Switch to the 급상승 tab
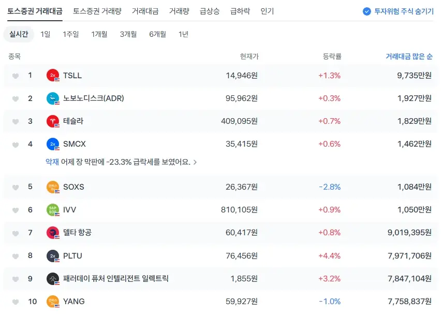The width and height of the screenshot is (443, 314). coord(210,11)
